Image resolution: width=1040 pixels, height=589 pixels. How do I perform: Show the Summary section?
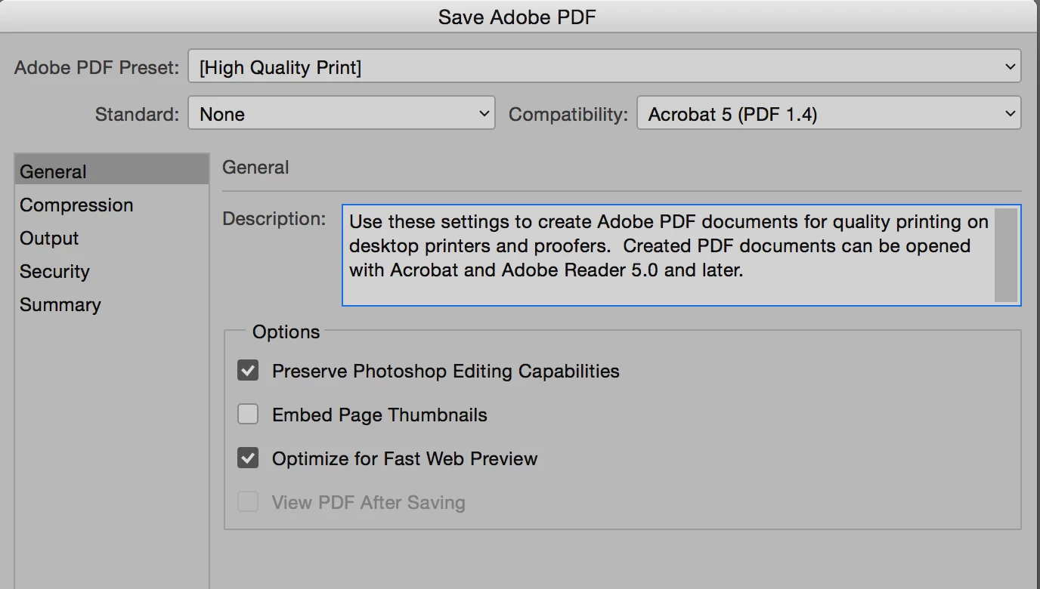pyautogui.click(x=60, y=305)
